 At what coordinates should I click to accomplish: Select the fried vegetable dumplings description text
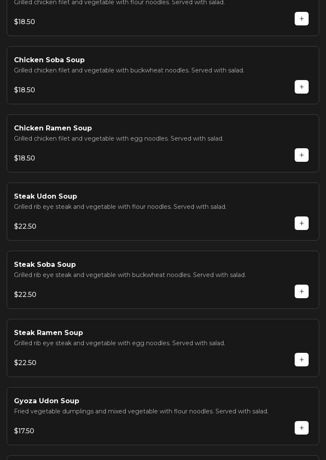point(141,411)
